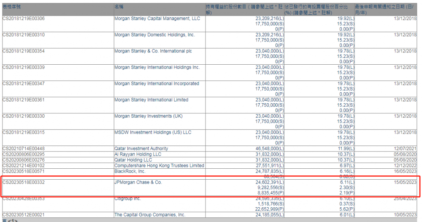422x222 pixels.
Task: Open form CS20181219E00339
Action: tap(24, 67)
